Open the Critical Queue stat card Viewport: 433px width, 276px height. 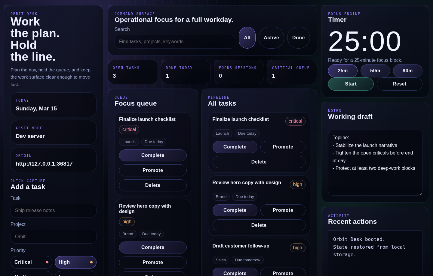coord(292,72)
